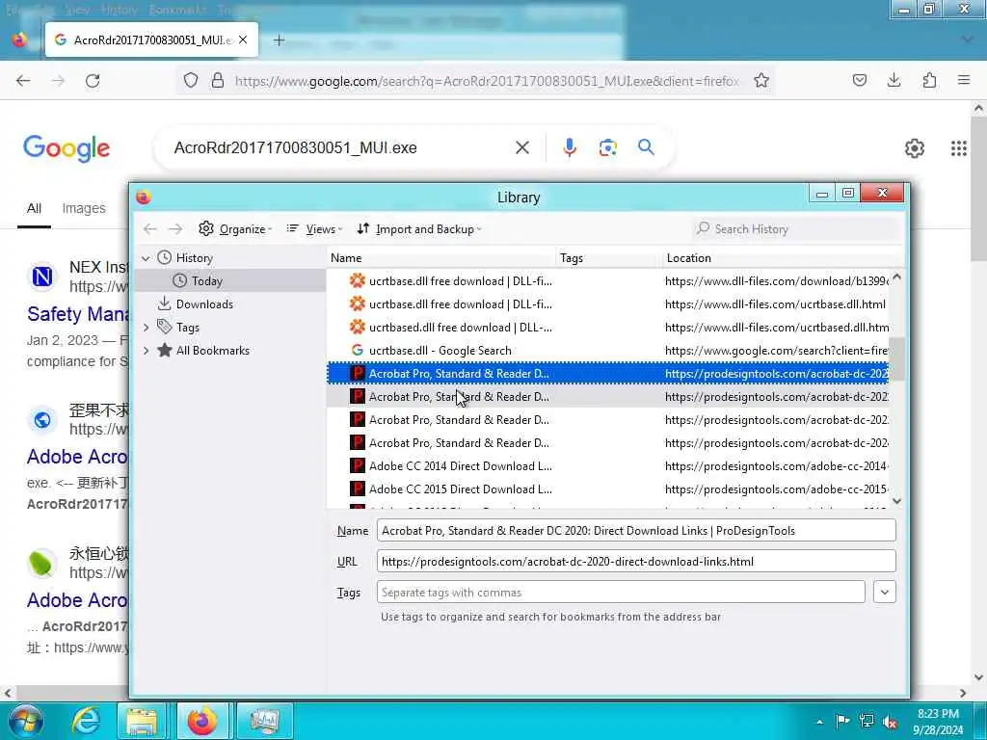
Task: Click the dll-files.com/ucrtbase.dll.html location cell
Action: tap(775, 304)
